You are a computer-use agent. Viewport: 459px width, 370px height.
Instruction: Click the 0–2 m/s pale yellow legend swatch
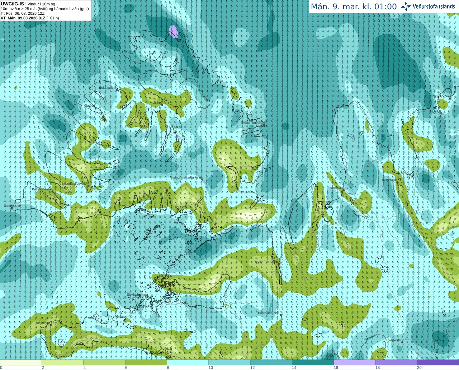pos(21,362)
